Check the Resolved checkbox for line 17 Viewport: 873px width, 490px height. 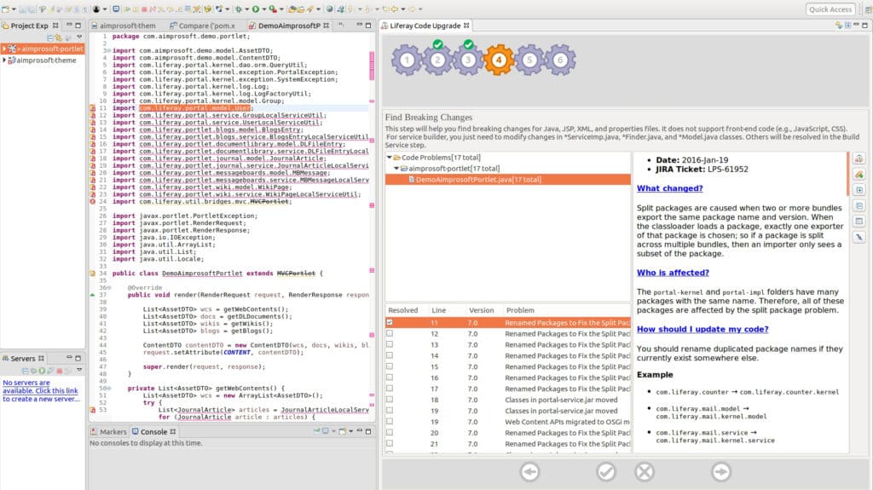pos(390,389)
